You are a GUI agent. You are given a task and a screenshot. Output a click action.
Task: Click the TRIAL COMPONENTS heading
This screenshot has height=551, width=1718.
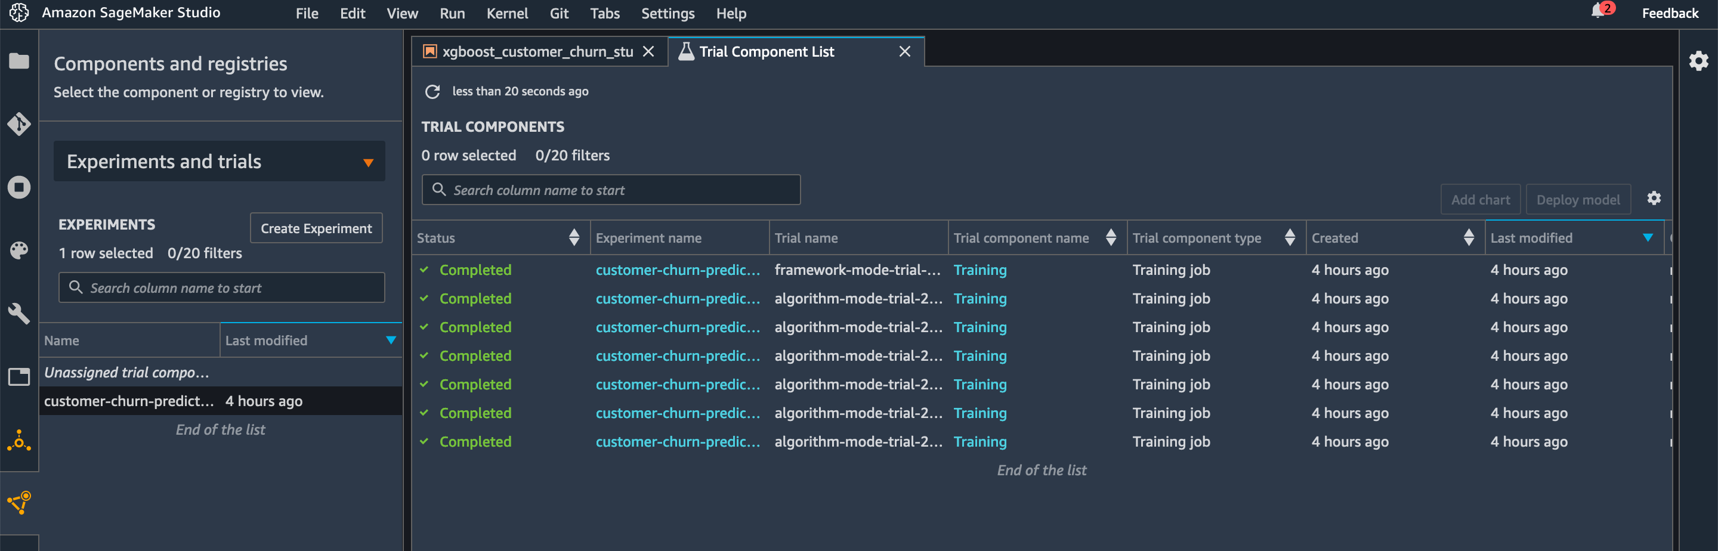[x=492, y=126]
